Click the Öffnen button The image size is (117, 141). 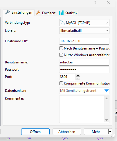click(35, 132)
